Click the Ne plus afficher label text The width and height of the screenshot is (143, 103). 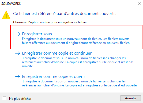20,99
